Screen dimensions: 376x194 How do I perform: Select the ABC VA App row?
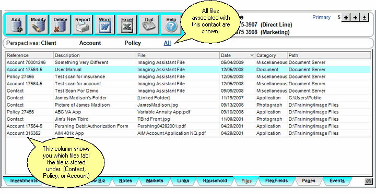point(188,112)
